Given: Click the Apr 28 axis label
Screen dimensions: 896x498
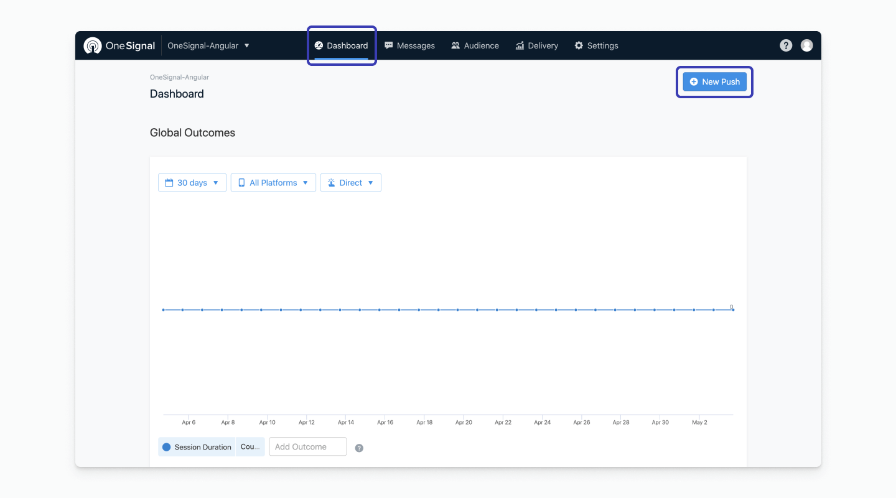Looking at the screenshot, I should click(x=621, y=422).
